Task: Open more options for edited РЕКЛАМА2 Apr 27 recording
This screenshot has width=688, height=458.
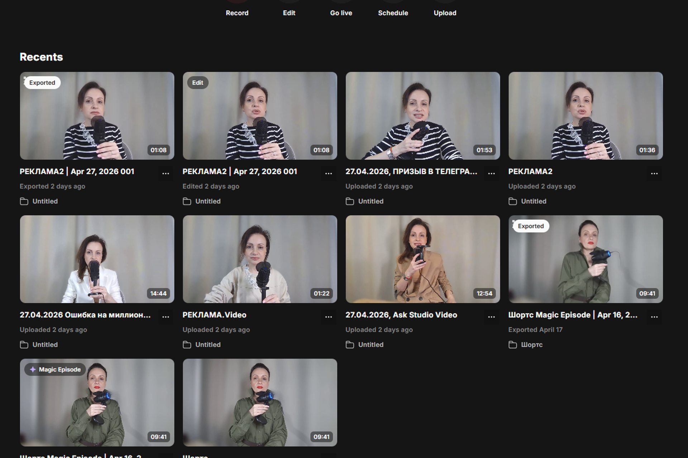Action: (329, 173)
